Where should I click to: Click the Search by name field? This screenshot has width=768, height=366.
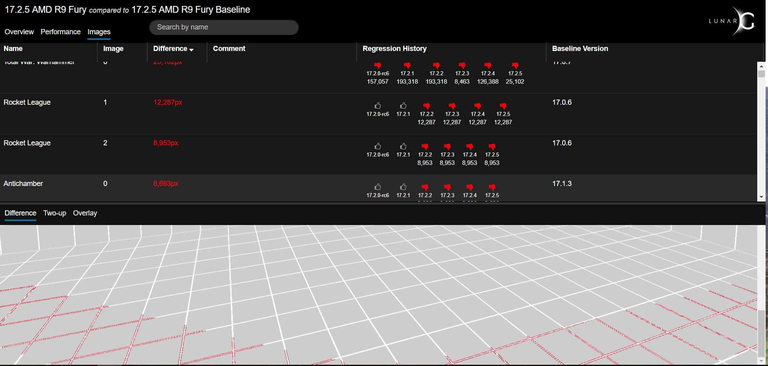coord(223,27)
